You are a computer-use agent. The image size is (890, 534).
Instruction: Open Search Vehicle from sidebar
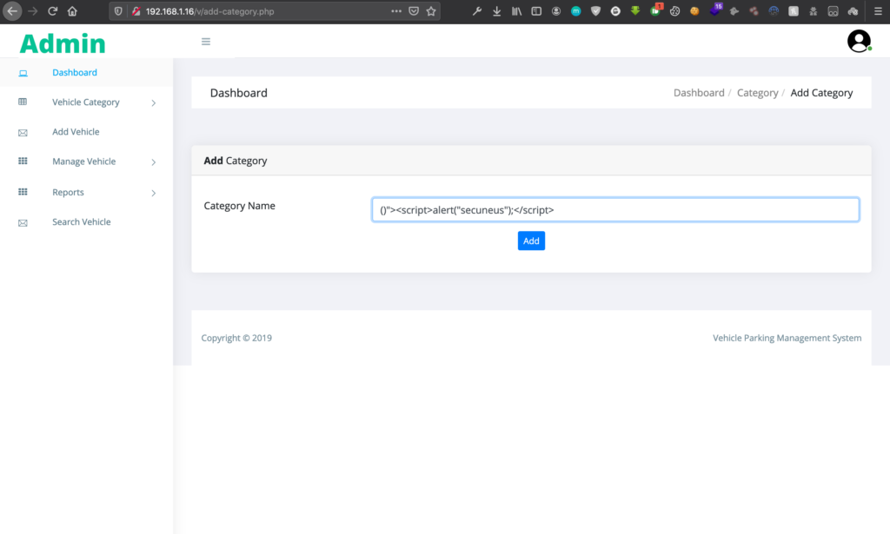coord(81,222)
